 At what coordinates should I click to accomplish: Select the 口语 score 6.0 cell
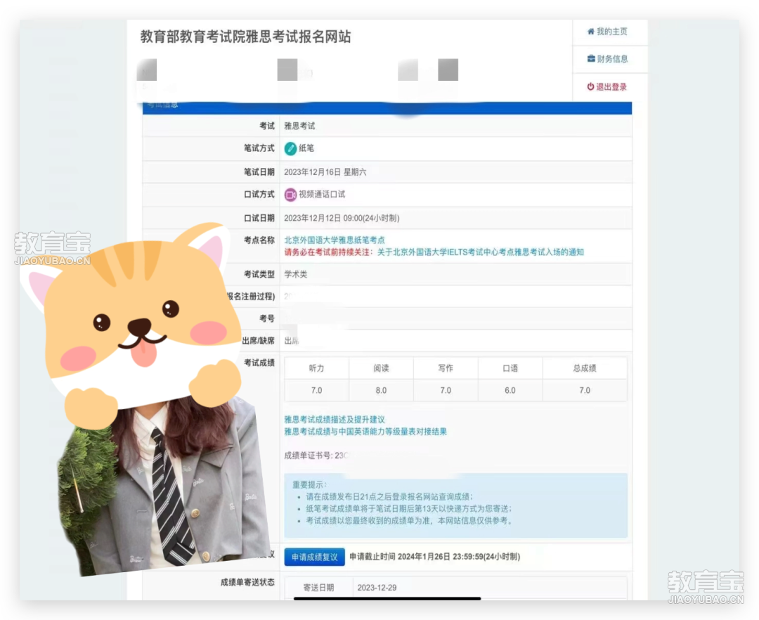pyautogui.click(x=510, y=390)
